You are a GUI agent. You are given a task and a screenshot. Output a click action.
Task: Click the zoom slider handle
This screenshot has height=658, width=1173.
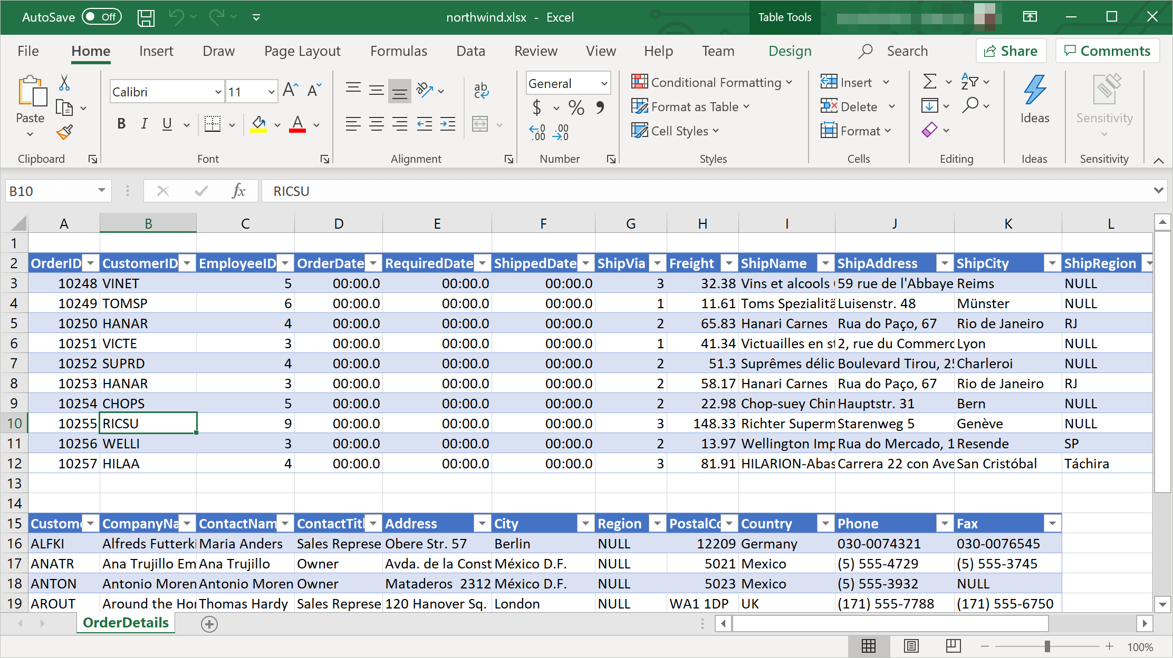point(1047,646)
